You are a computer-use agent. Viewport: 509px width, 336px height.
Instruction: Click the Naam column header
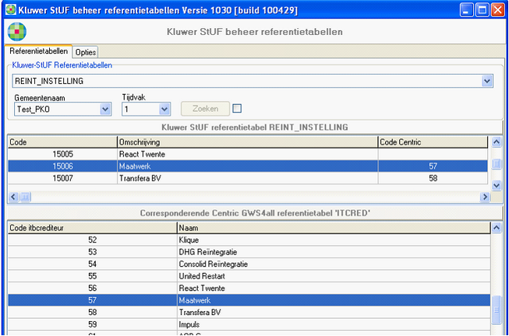(x=334, y=228)
